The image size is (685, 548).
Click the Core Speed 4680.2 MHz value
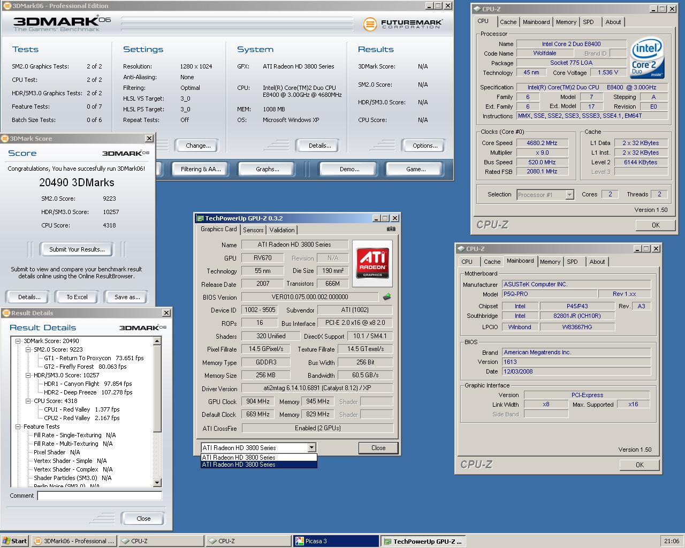pos(542,143)
